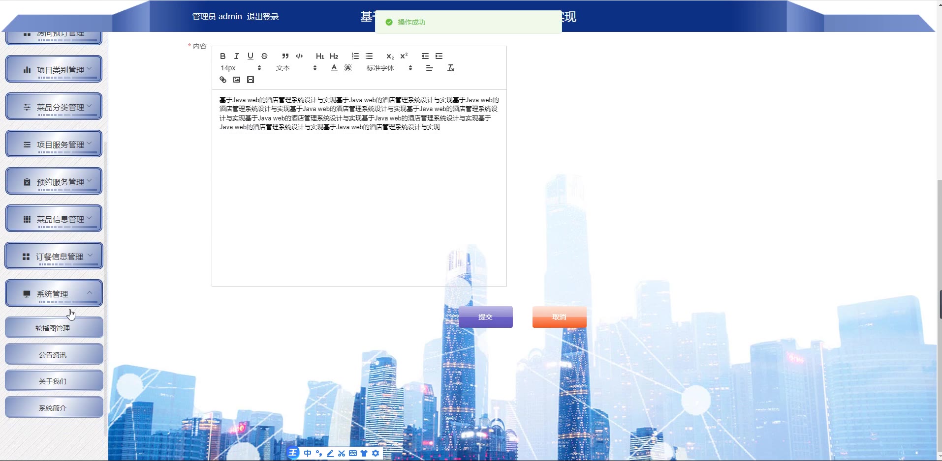Open the 关于我们 submenu item

pyautogui.click(x=54, y=381)
